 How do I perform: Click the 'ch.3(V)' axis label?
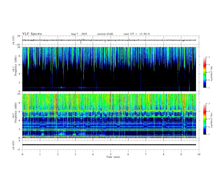point(14,145)
